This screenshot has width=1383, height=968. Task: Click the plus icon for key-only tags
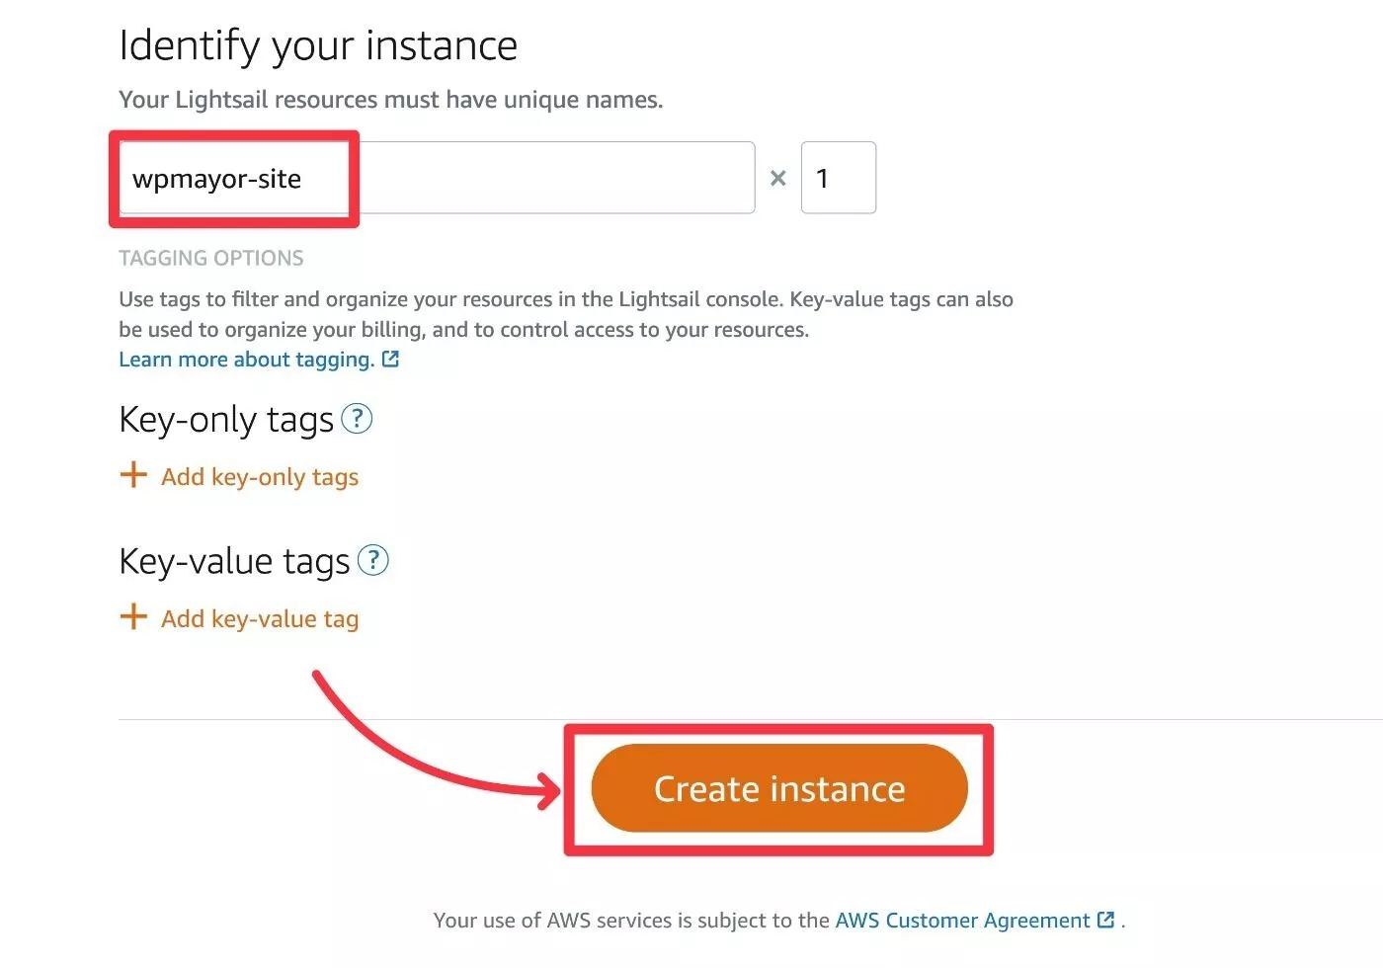click(133, 475)
